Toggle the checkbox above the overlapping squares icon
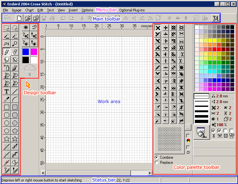Viewport: 238px width, 184px height. coord(188,147)
